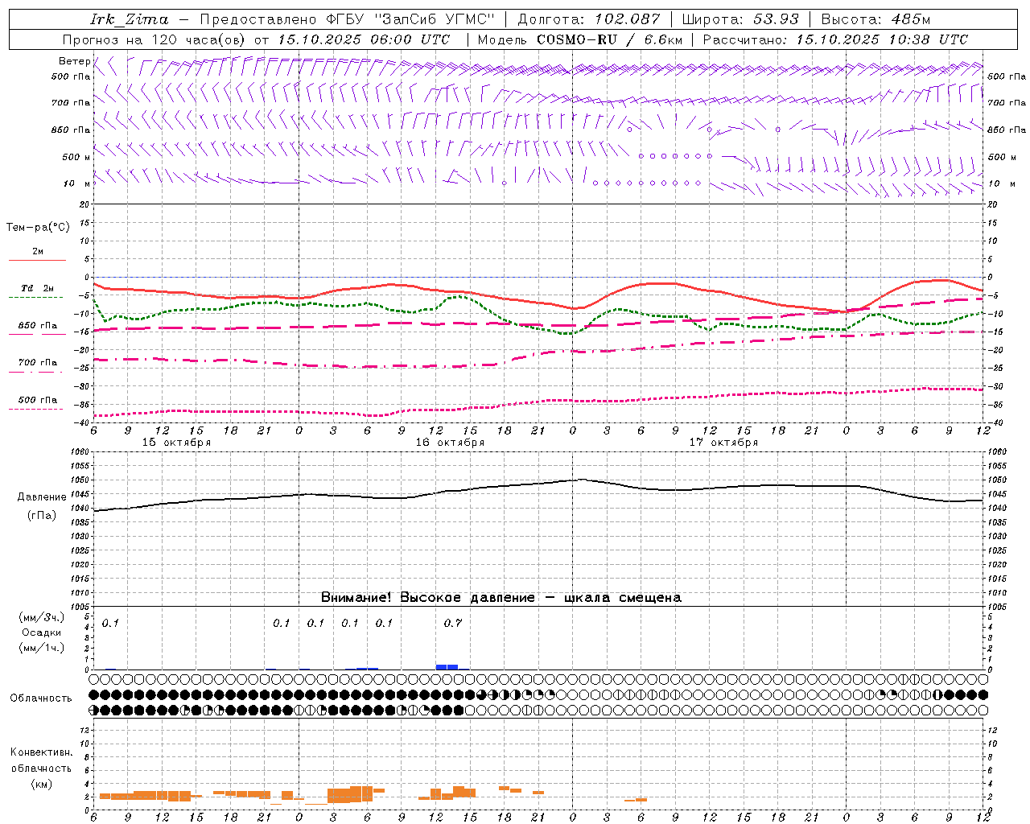1030x824 pixels.
Task: Click the '(гПа)' unit label under Давление
Action: [42, 515]
